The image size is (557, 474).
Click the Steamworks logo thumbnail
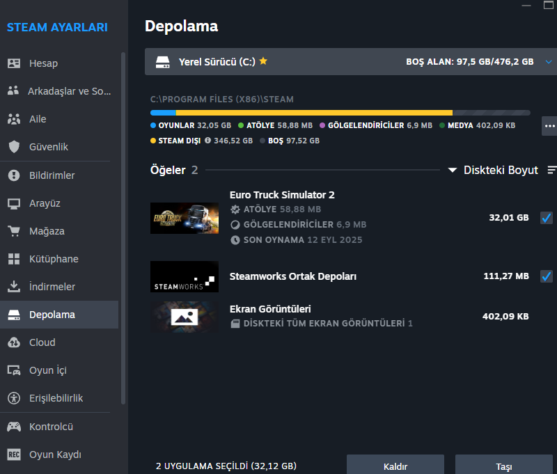(x=185, y=276)
